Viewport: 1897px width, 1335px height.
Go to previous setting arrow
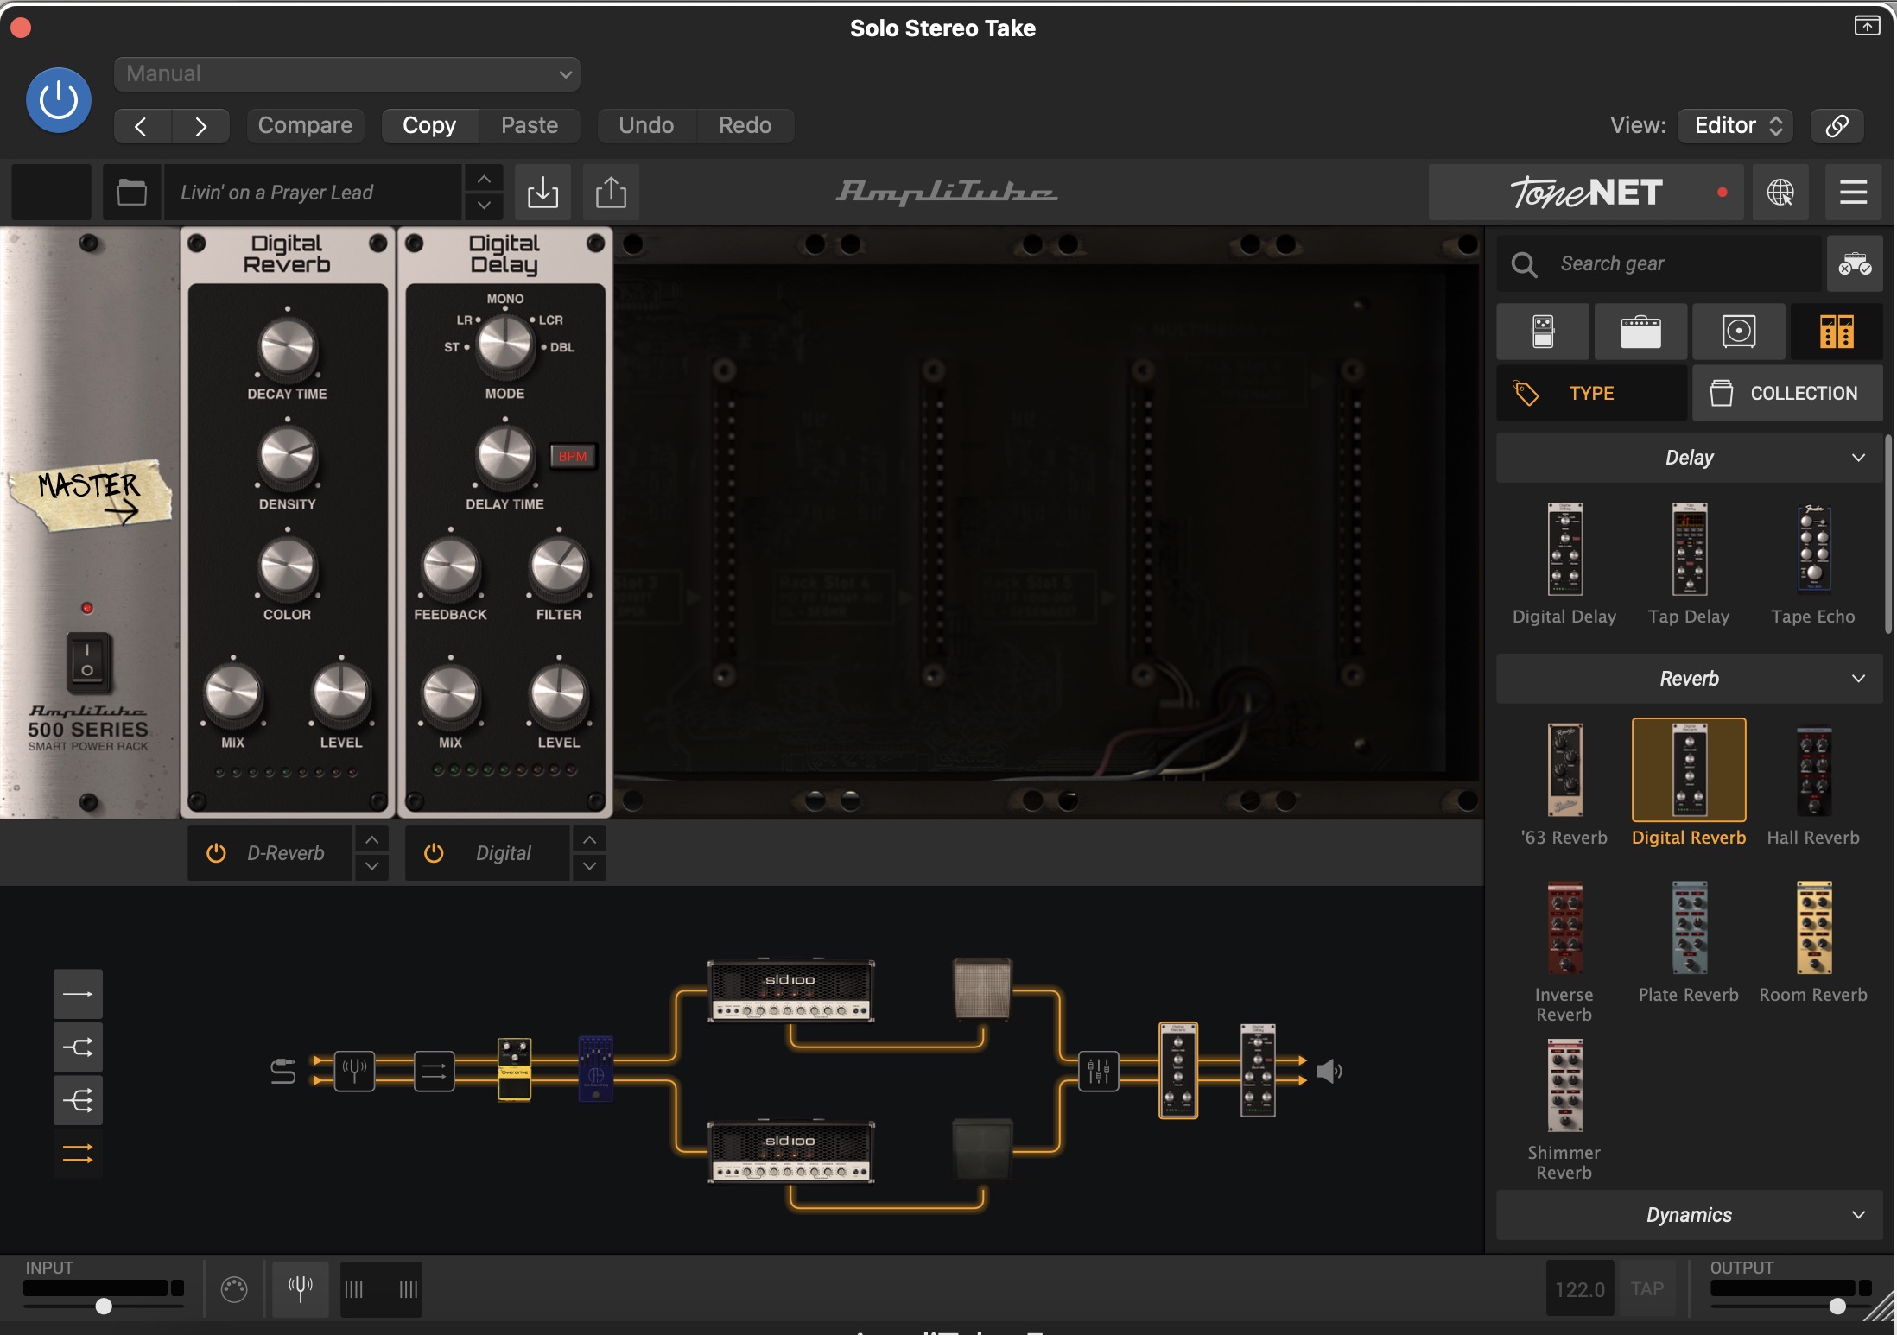point(143,126)
